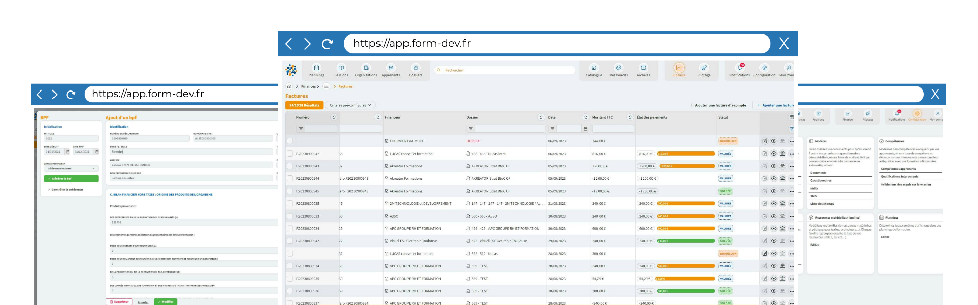Sort the table by Montant TTC
Viewport: 978px width, 305px height.
coord(630,117)
